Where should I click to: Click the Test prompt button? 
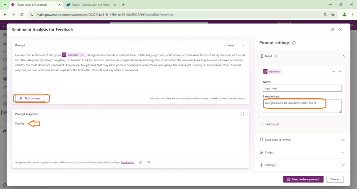coord(30,98)
